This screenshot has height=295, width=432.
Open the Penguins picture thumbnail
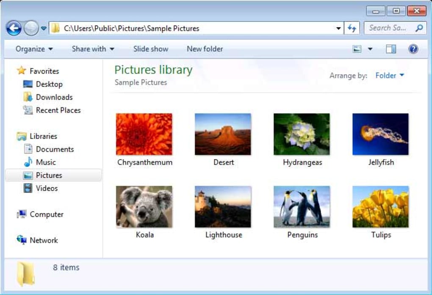tap(301, 206)
